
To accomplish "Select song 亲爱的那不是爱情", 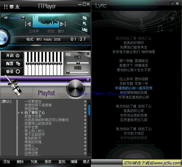I will (x=38, y=105).
